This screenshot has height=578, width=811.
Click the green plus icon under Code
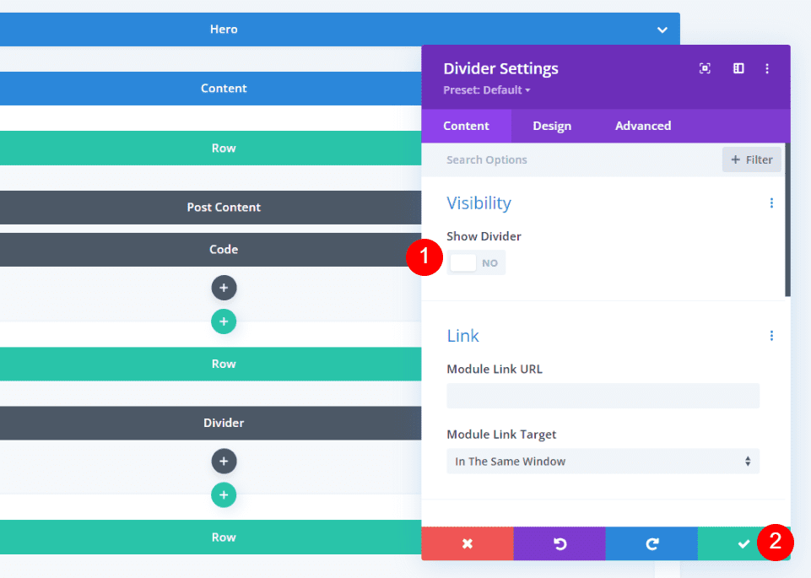coord(224,321)
